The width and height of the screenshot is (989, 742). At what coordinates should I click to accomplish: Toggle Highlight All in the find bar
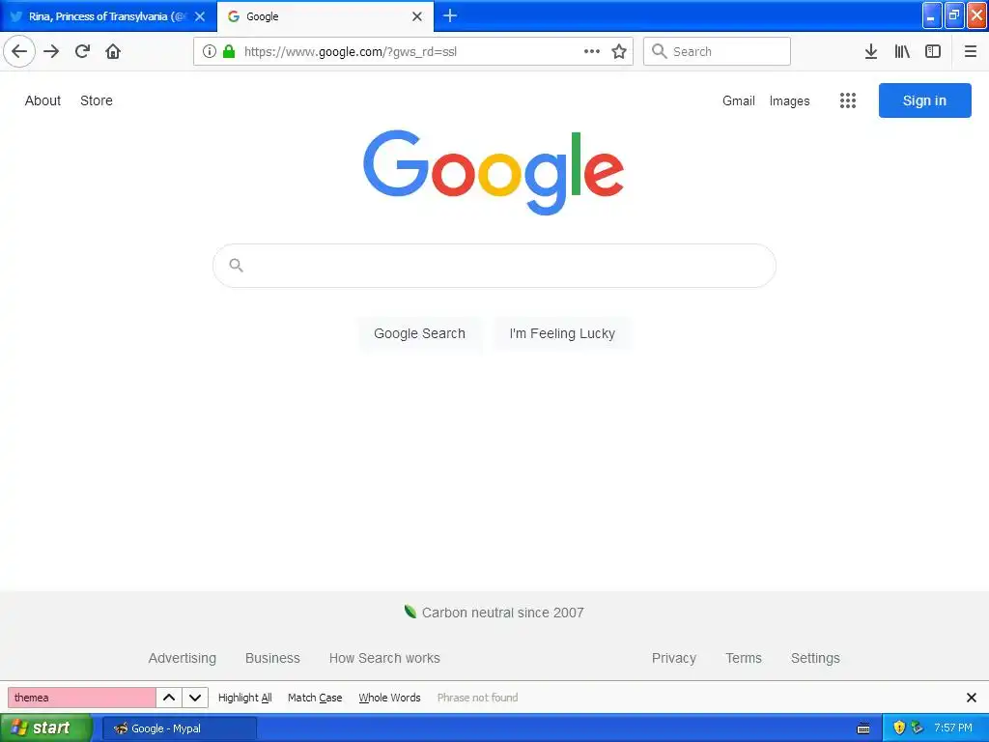click(x=244, y=698)
